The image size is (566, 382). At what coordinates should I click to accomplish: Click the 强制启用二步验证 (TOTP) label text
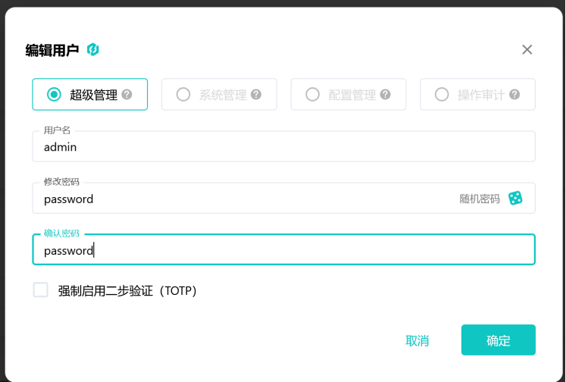tap(127, 290)
